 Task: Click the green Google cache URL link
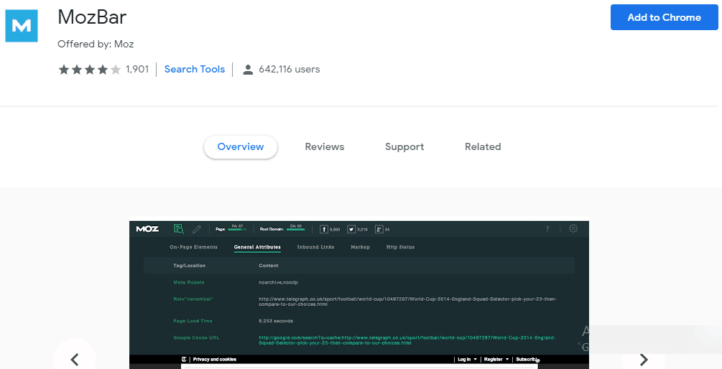[407, 340]
